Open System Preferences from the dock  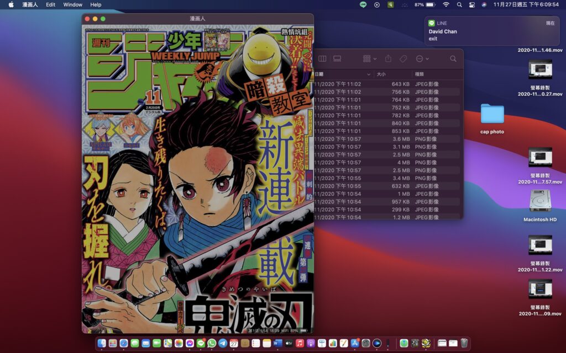click(366, 343)
